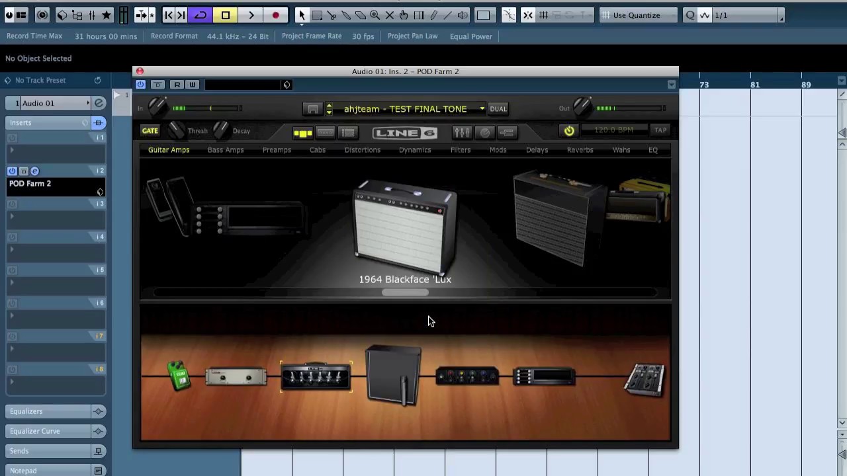
Task: Select the Guitar Amps tab
Action: pos(169,150)
